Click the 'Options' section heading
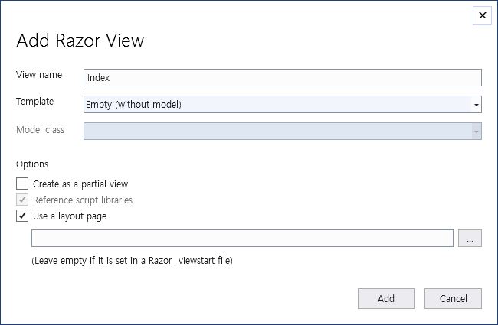This screenshot has width=498, height=325. coord(32,164)
